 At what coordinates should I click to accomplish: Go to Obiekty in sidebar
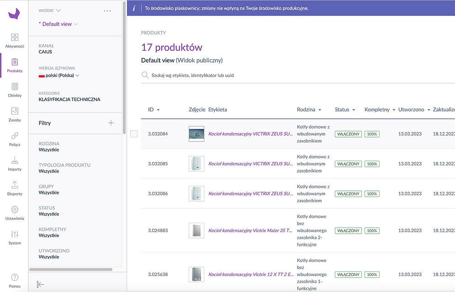[15, 87]
